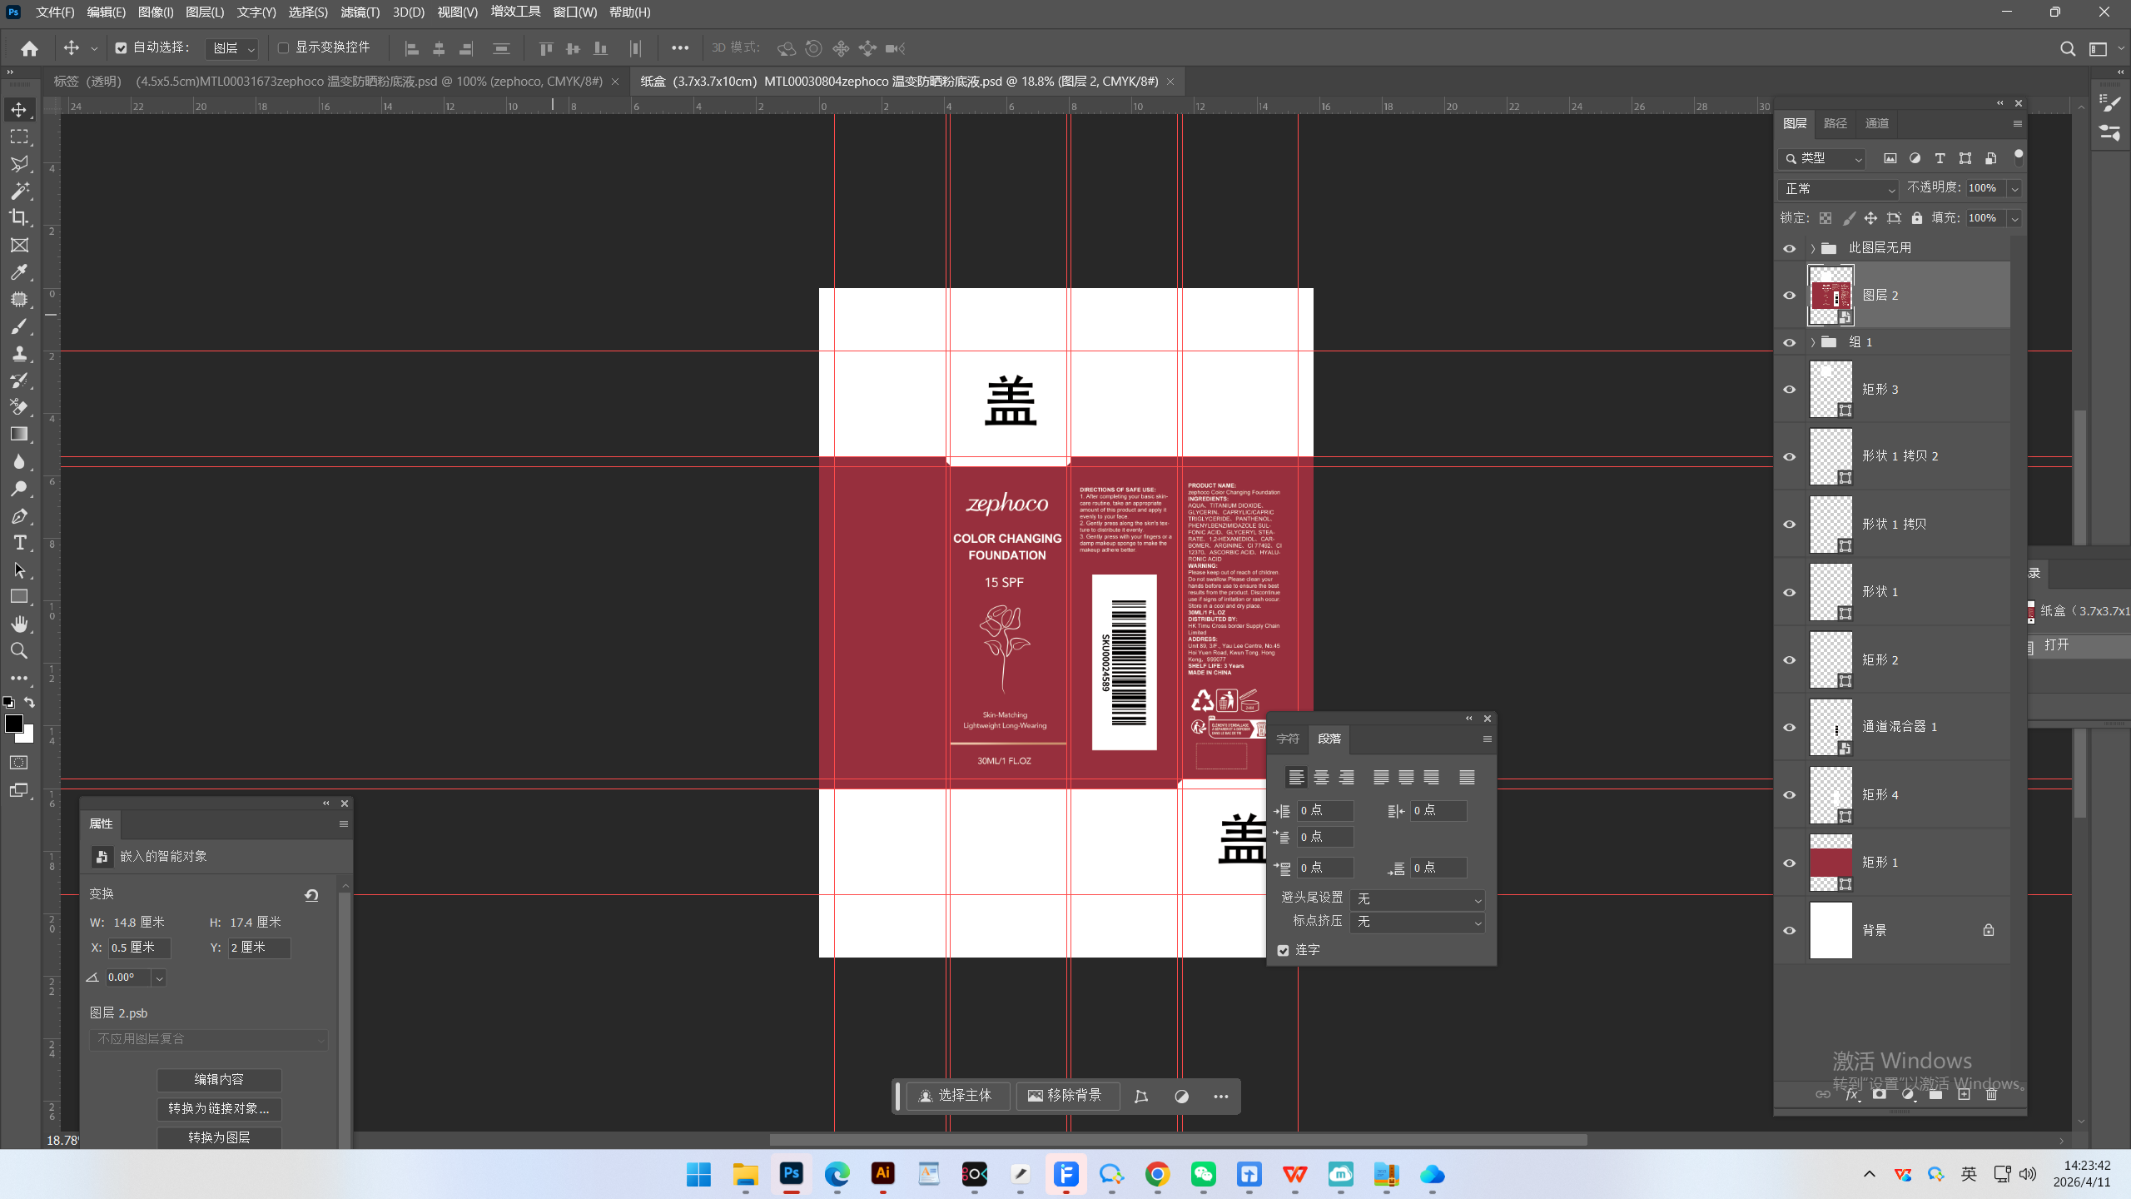Open the 类型 layer filter dropdown
Viewport: 2131px width, 1199px height.
tap(1822, 158)
